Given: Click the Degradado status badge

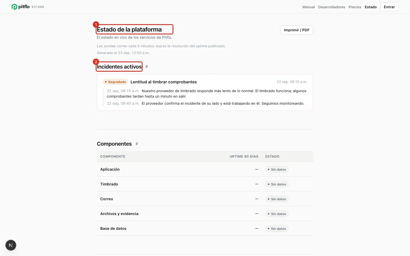Looking at the screenshot, I should [116, 82].
